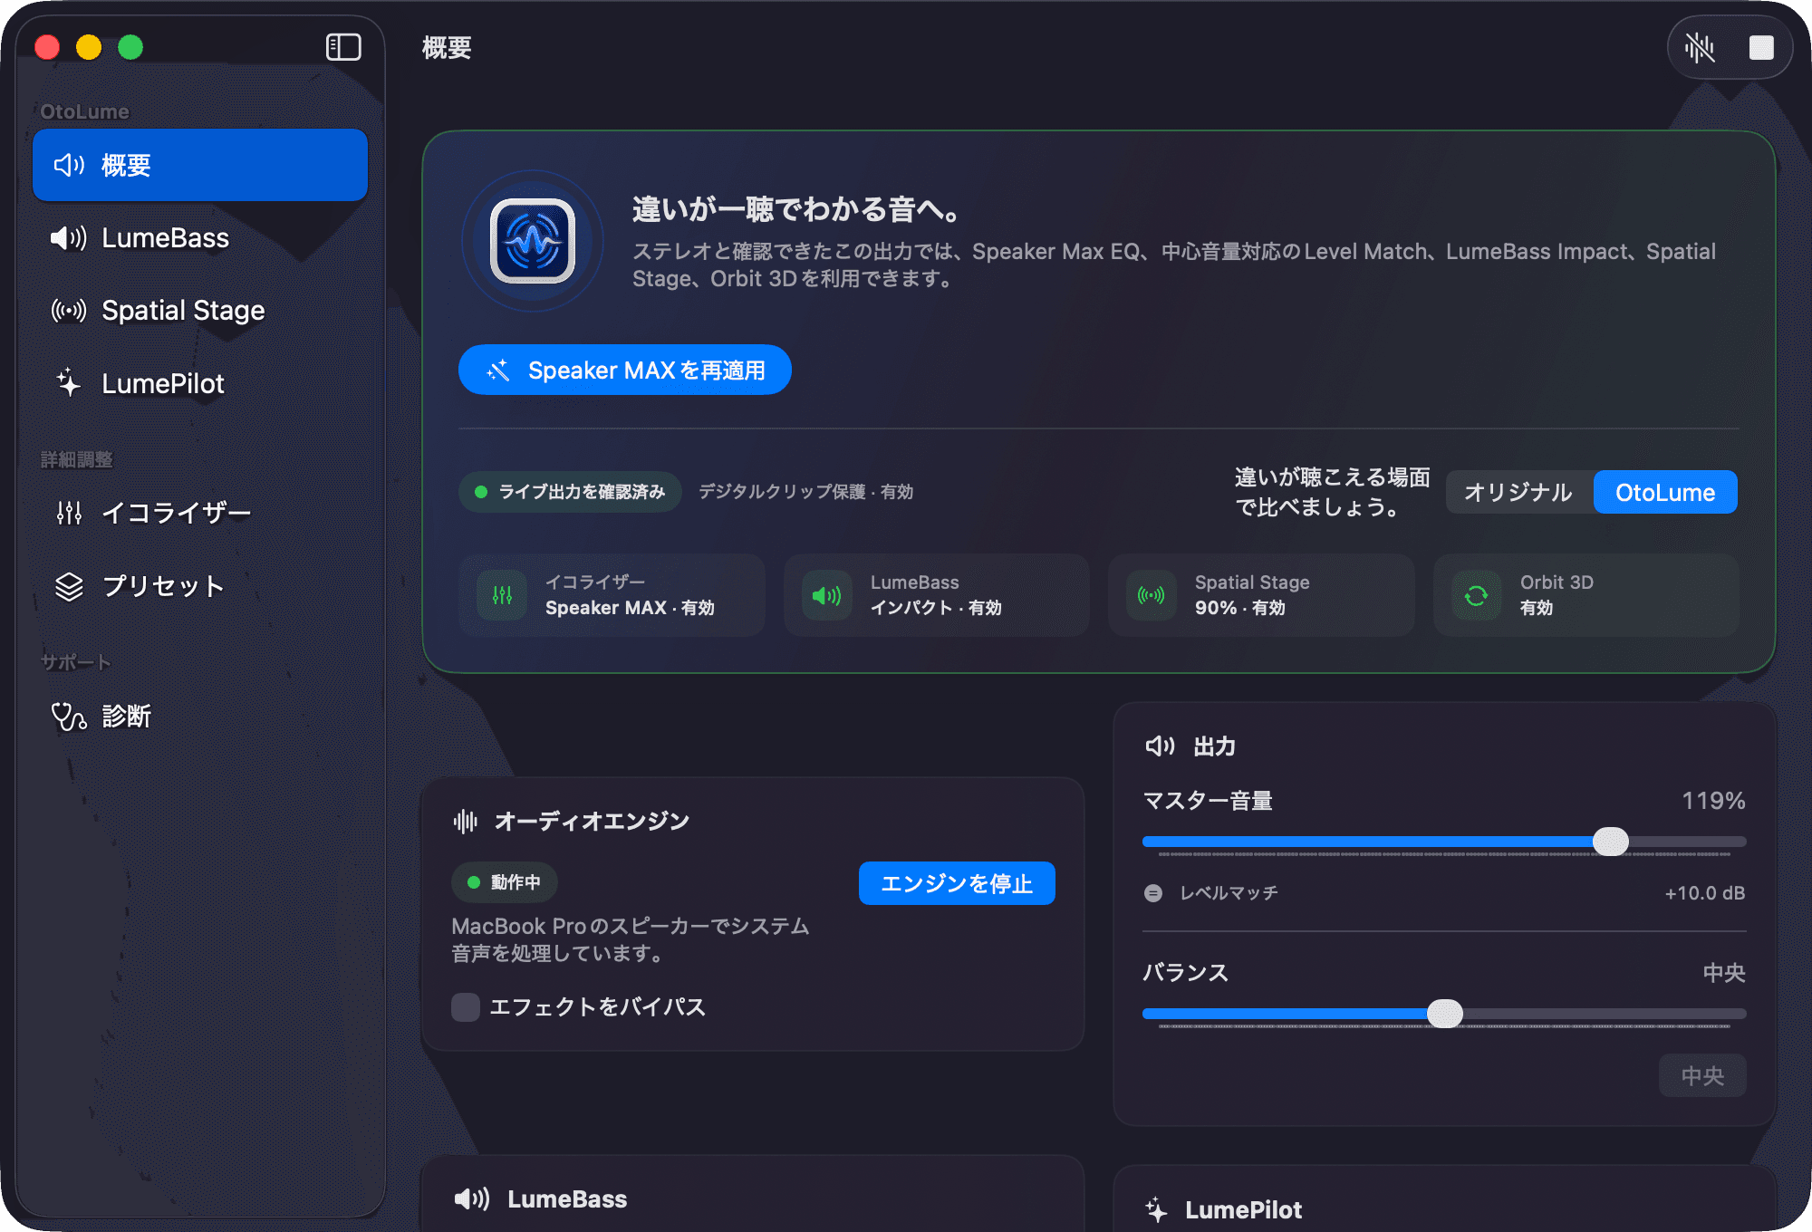The image size is (1812, 1232).
Task: Click the Speaker MAXを再適用 button
Action: point(625,370)
